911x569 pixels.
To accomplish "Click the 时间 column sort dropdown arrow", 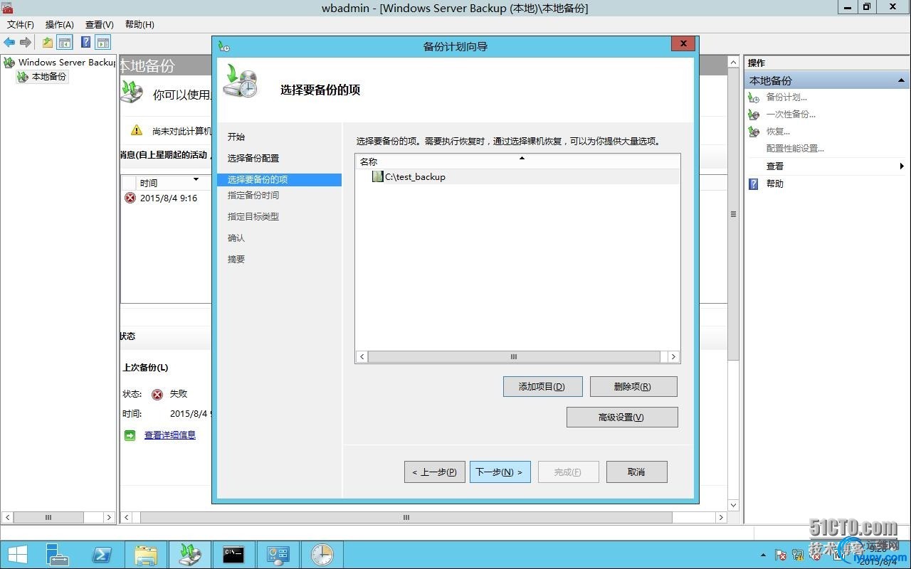I will pos(196,179).
